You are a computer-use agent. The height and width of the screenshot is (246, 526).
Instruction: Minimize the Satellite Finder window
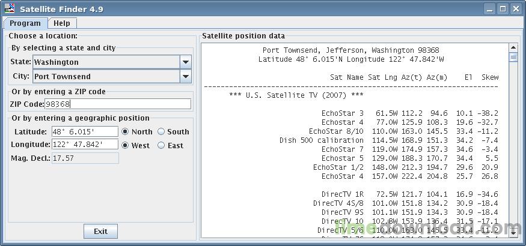pyautogui.click(x=491, y=9)
